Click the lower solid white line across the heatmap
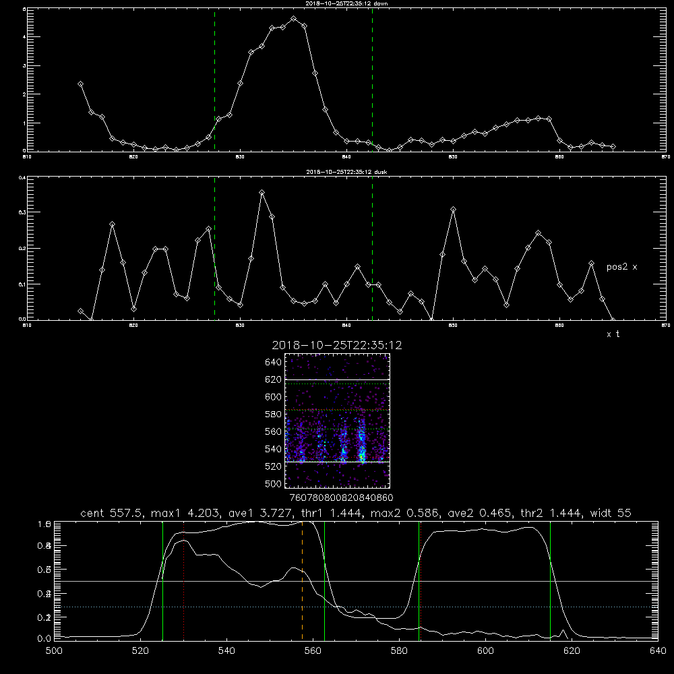 coord(338,462)
